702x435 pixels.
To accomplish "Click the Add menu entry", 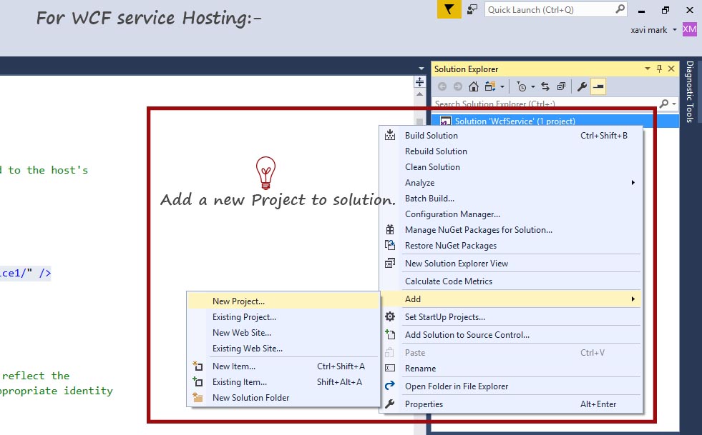I will 511,299.
